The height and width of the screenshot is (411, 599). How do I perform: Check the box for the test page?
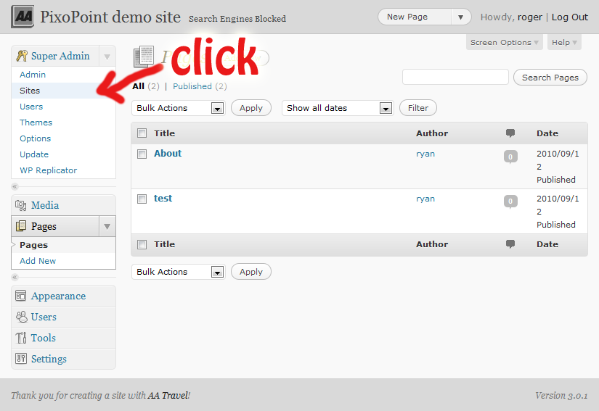pyautogui.click(x=142, y=199)
